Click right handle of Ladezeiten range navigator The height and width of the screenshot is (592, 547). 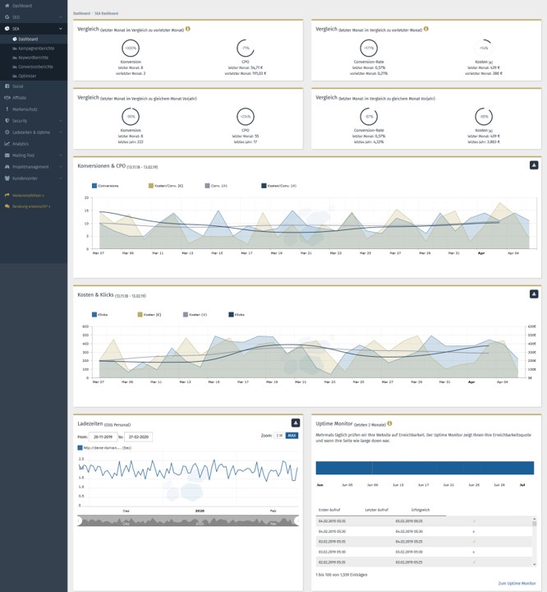[296, 521]
